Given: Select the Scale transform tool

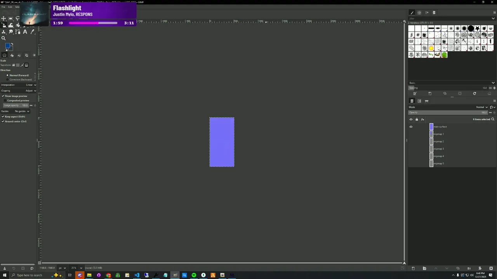Looking at the screenshot, I should click(x=3, y=25).
